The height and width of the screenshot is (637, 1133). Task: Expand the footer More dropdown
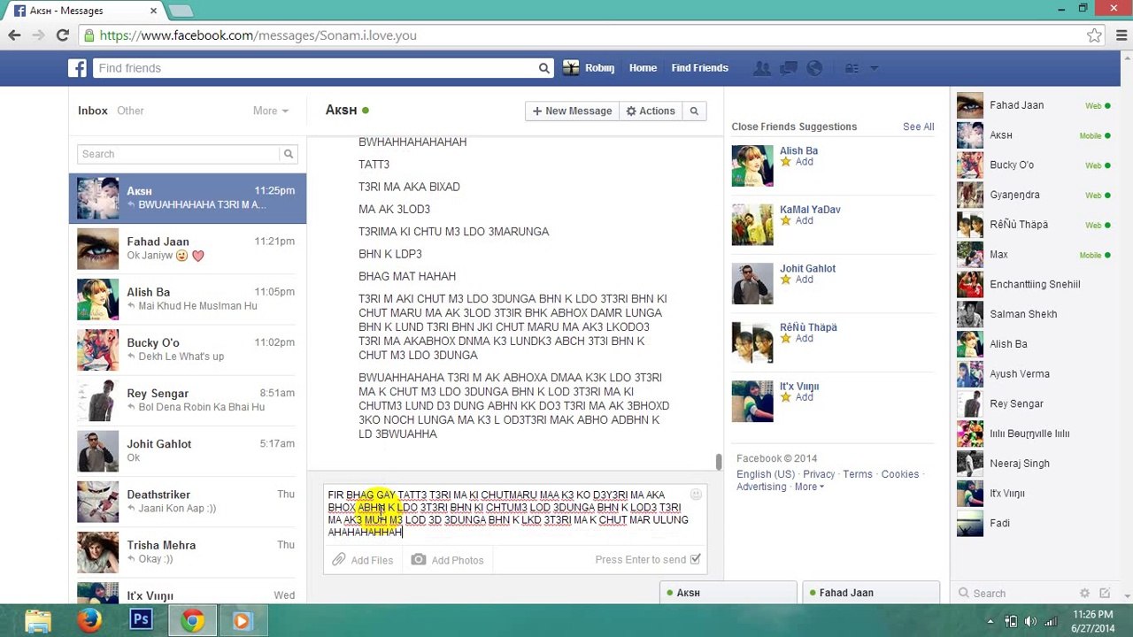click(809, 487)
